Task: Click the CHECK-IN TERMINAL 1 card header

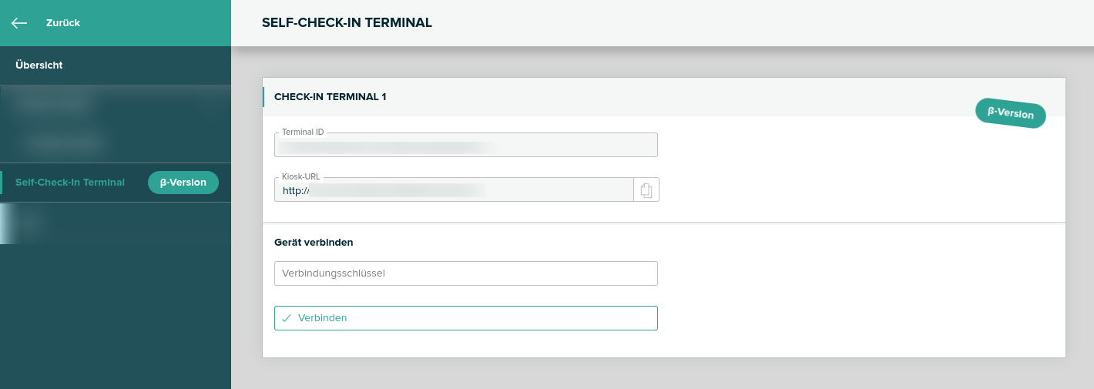Action: click(x=331, y=97)
